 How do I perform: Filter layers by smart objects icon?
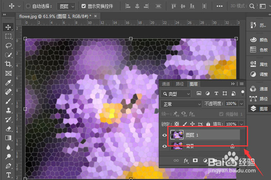click(x=233, y=94)
